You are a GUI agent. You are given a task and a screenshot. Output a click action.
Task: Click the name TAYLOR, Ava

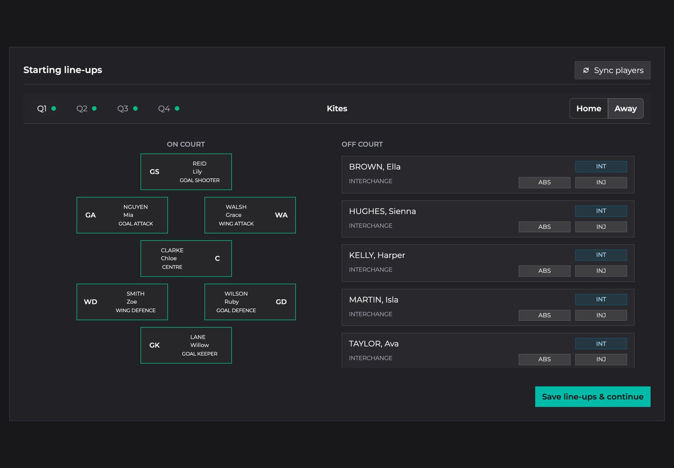coord(374,344)
